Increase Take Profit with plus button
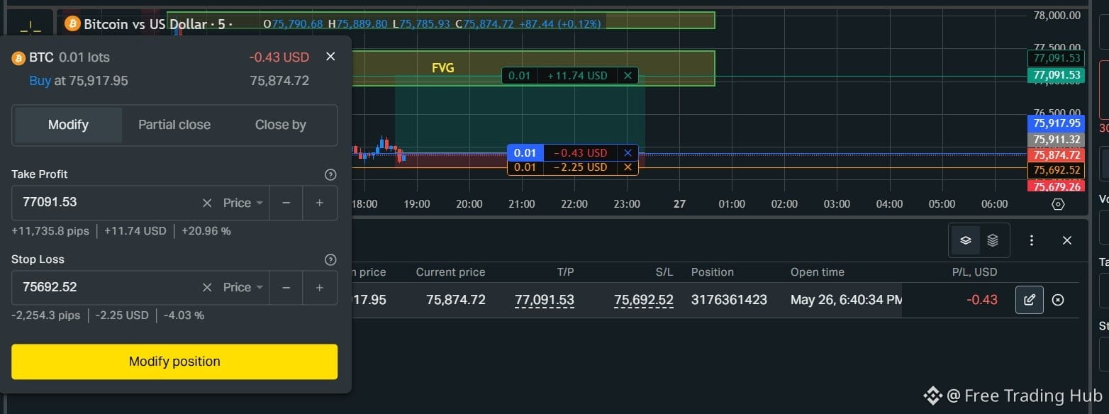The width and height of the screenshot is (1109, 414). [x=320, y=203]
